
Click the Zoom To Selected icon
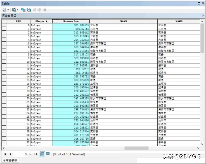(39, 9)
